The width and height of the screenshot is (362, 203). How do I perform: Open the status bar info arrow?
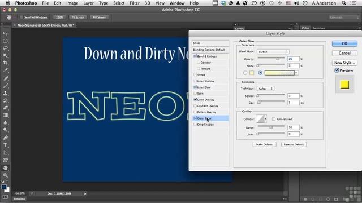(x=85, y=194)
